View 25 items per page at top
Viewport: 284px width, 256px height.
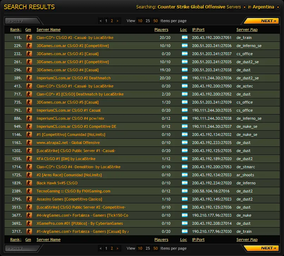[x=148, y=21]
